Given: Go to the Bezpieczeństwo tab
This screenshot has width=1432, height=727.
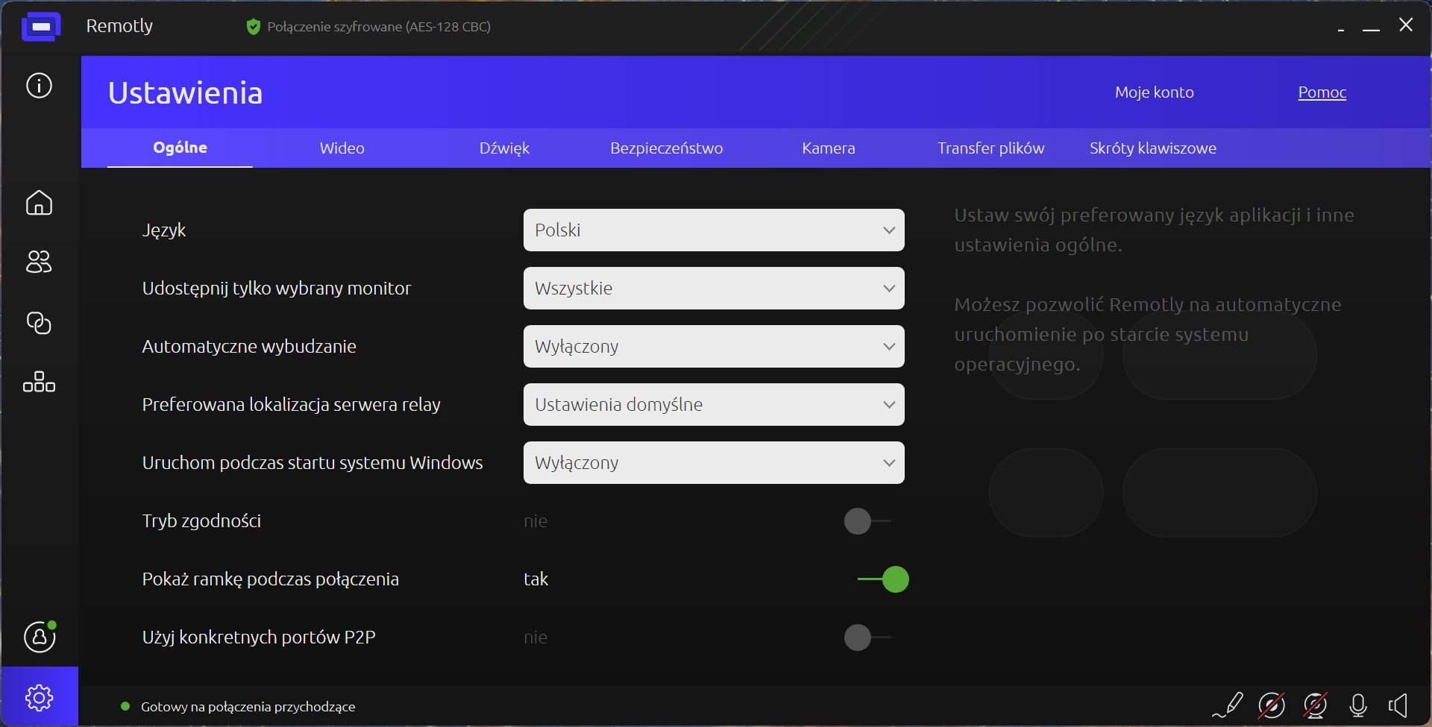Looking at the screenshot, I should 667,148.
